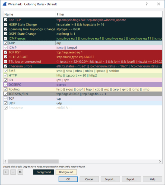The height and width of the screenshot is (185, 165).
Task: Uncheck the Checksum Errors rule
Action: coord(6,66)
